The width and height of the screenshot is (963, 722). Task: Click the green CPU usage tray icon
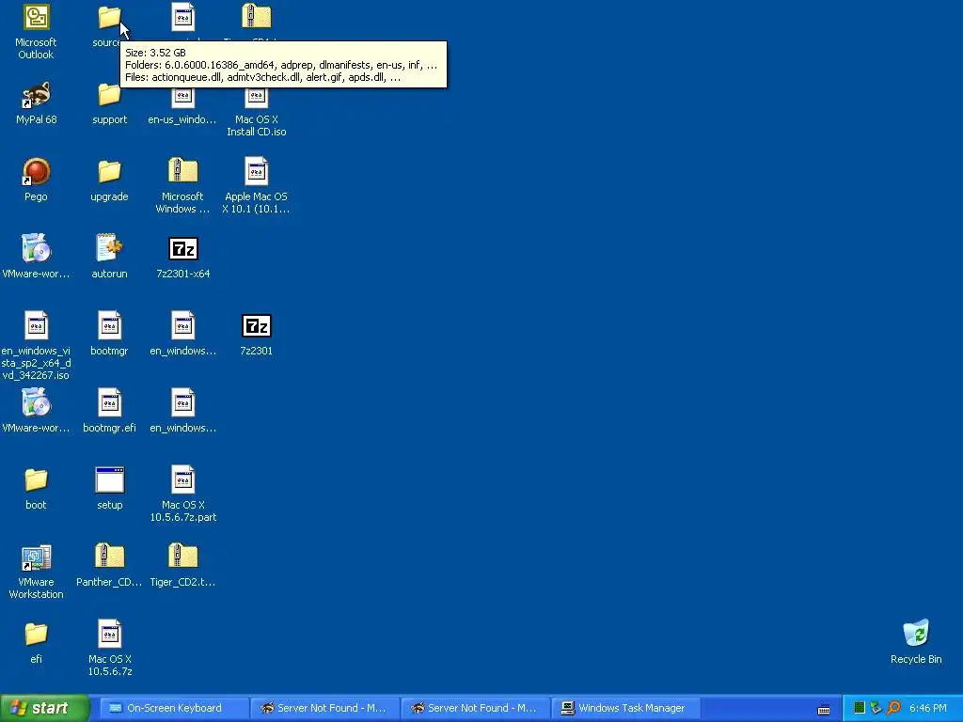point(860,708)
